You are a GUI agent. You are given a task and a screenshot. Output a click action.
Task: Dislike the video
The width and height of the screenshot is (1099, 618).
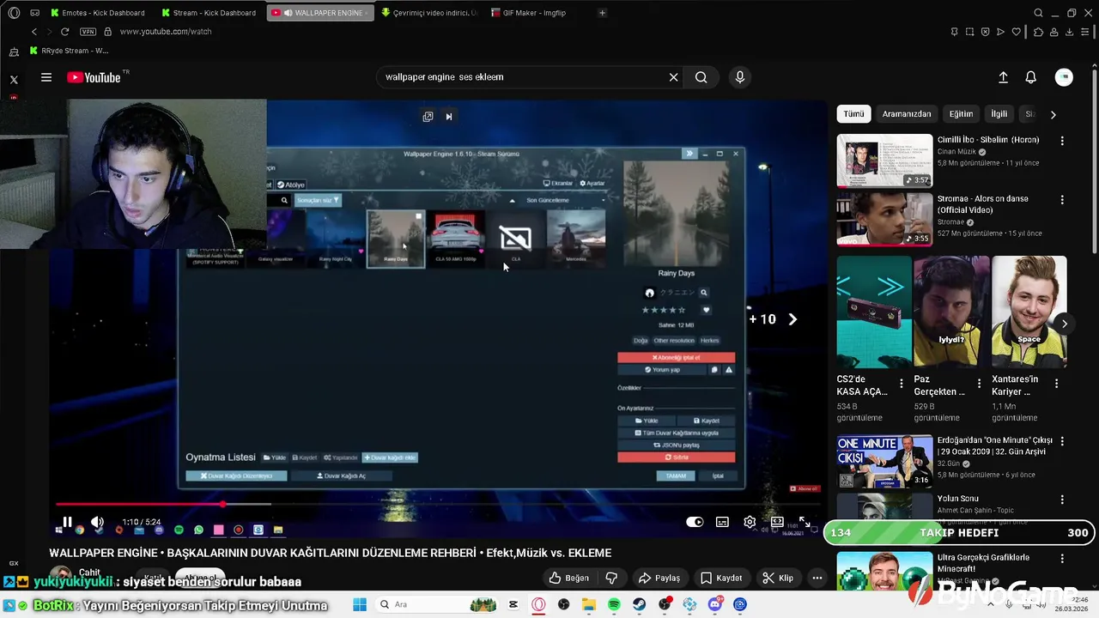pos(611,578)
